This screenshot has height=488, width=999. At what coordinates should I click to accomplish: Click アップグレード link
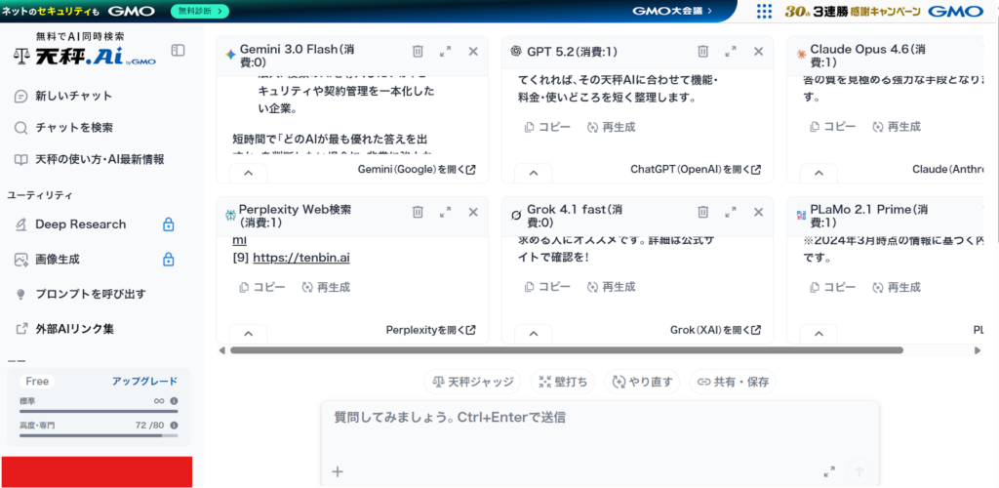click(x=144, y=381)
